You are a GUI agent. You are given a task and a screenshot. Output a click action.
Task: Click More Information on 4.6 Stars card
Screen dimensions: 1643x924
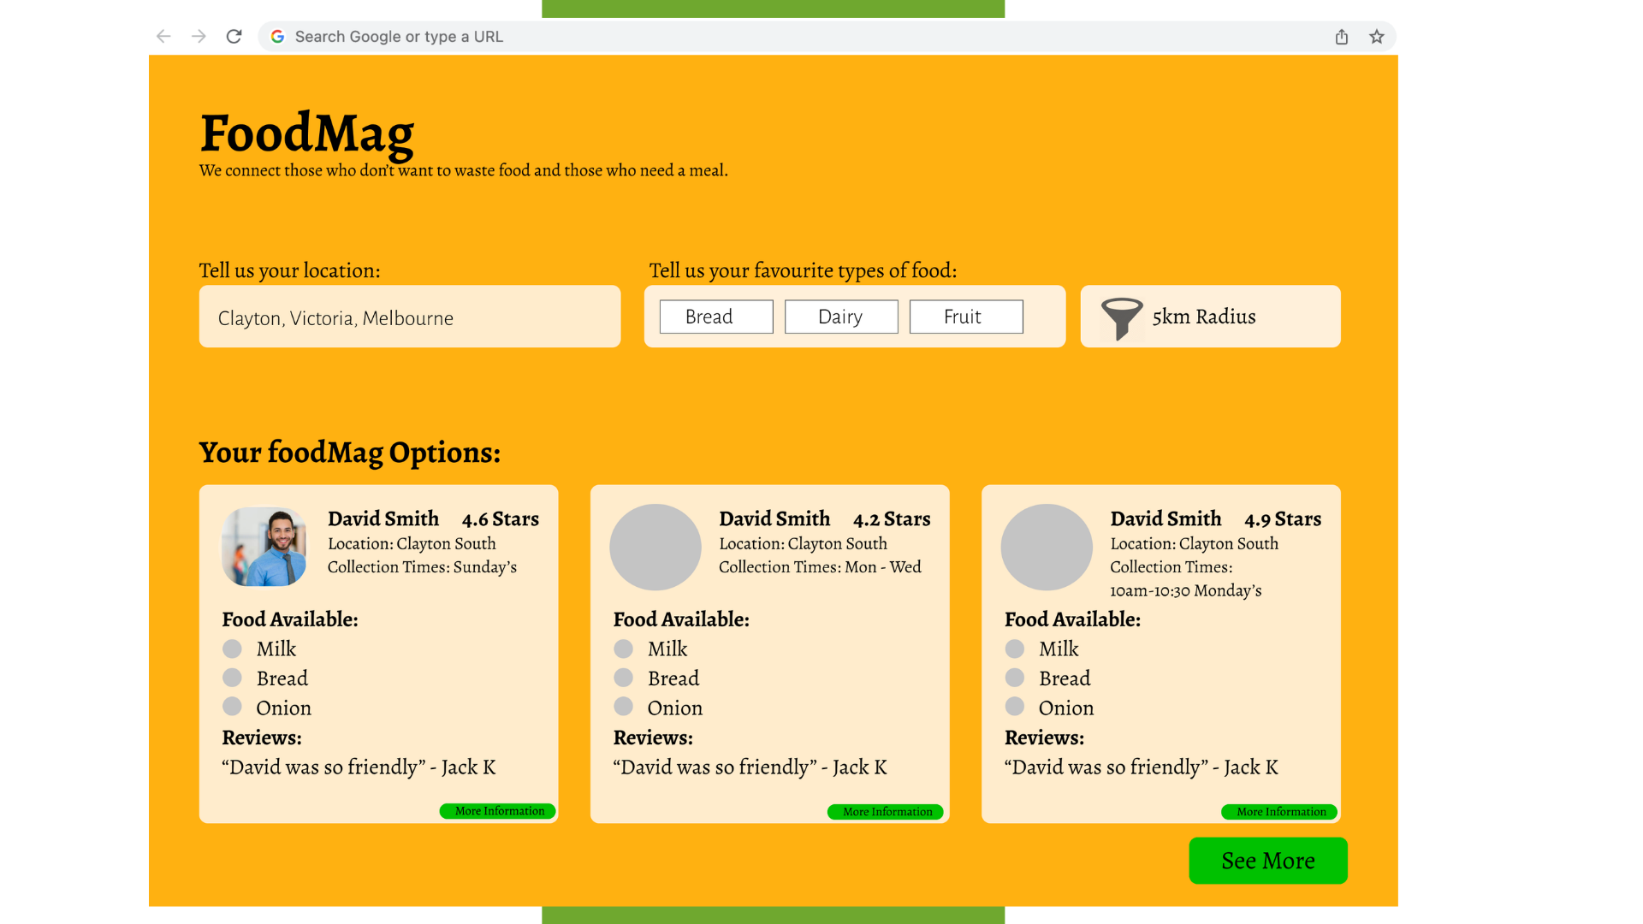pyautogui.click(x=498, y=811)
